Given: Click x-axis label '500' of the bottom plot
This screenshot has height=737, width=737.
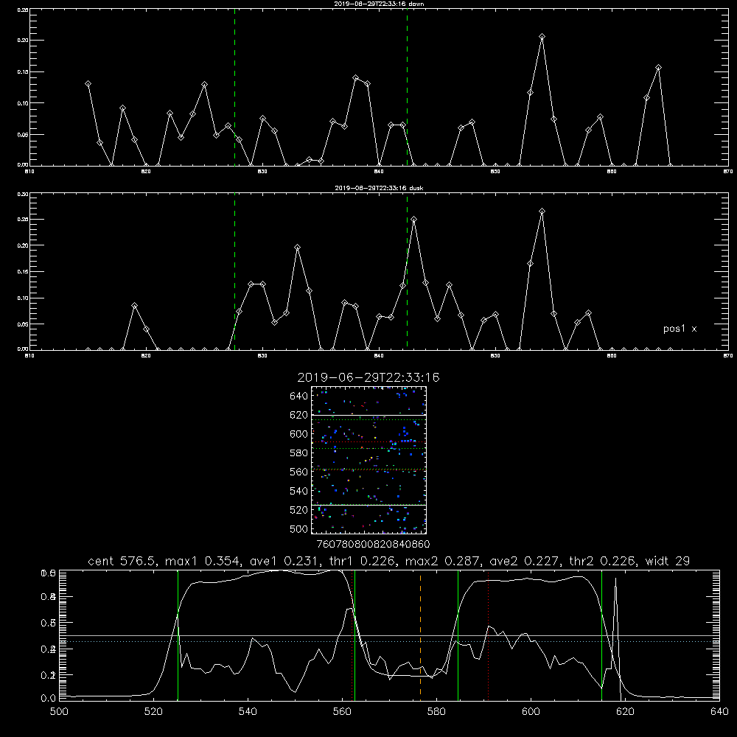Looking at the screenshot, I should pyautogui.click(x=59, y=712).
